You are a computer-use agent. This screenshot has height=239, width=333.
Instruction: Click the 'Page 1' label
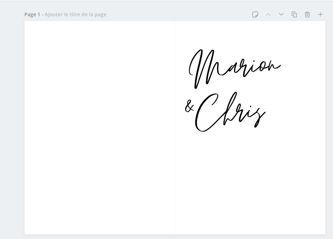click(x=32, y=14)
